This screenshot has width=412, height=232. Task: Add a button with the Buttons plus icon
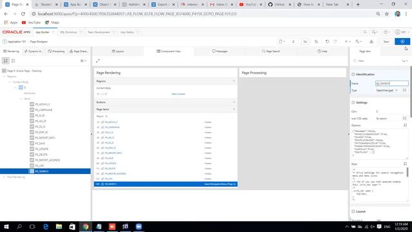[234, 102]
